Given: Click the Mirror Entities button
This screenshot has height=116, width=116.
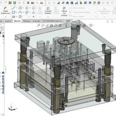Looking at the screenshot, I should coord(77,8).
